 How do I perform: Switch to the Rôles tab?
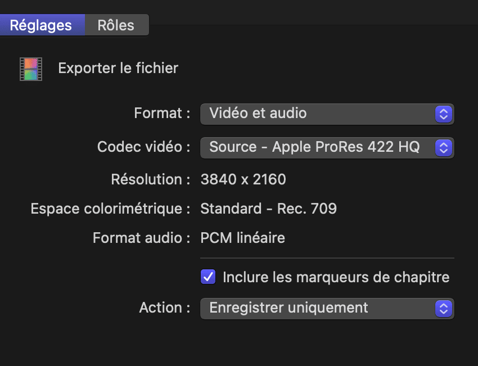point(117,25)
